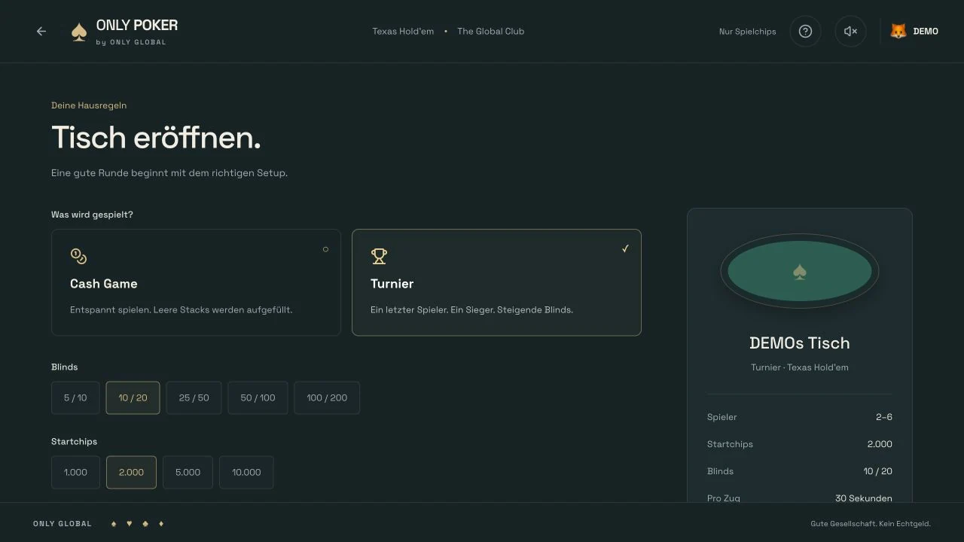This screenshot has height=542, width=964.
Task: Open the Texas Hold'em header link
Action: click(403, 32)
